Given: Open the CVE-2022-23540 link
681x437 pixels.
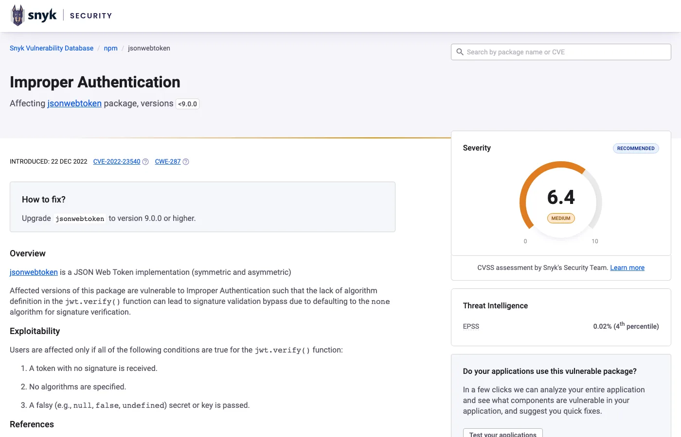Looking at the screenshot, I should 116,161.
